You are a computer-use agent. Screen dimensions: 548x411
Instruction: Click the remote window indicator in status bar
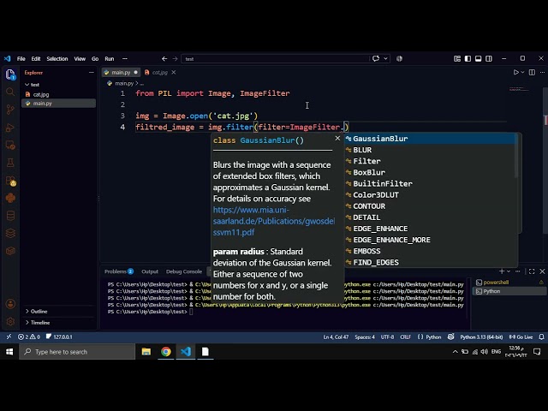point(9,337)
